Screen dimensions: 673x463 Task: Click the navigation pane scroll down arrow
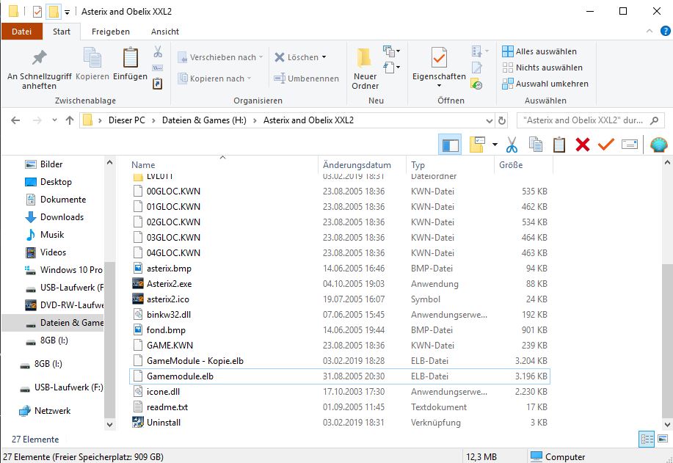coord(109,425)
